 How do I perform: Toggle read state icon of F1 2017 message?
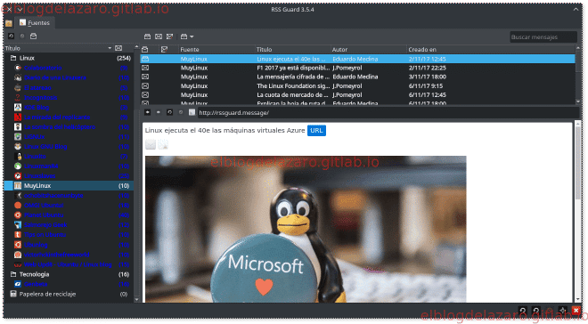(x=145, y=68)
